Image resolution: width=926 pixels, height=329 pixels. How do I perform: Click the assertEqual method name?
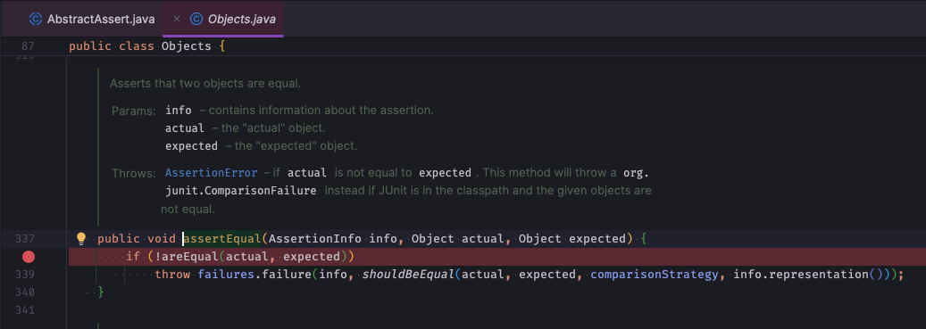(x=222, y=239)
